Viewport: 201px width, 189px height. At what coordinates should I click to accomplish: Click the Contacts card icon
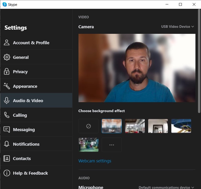tap(7, 159)
